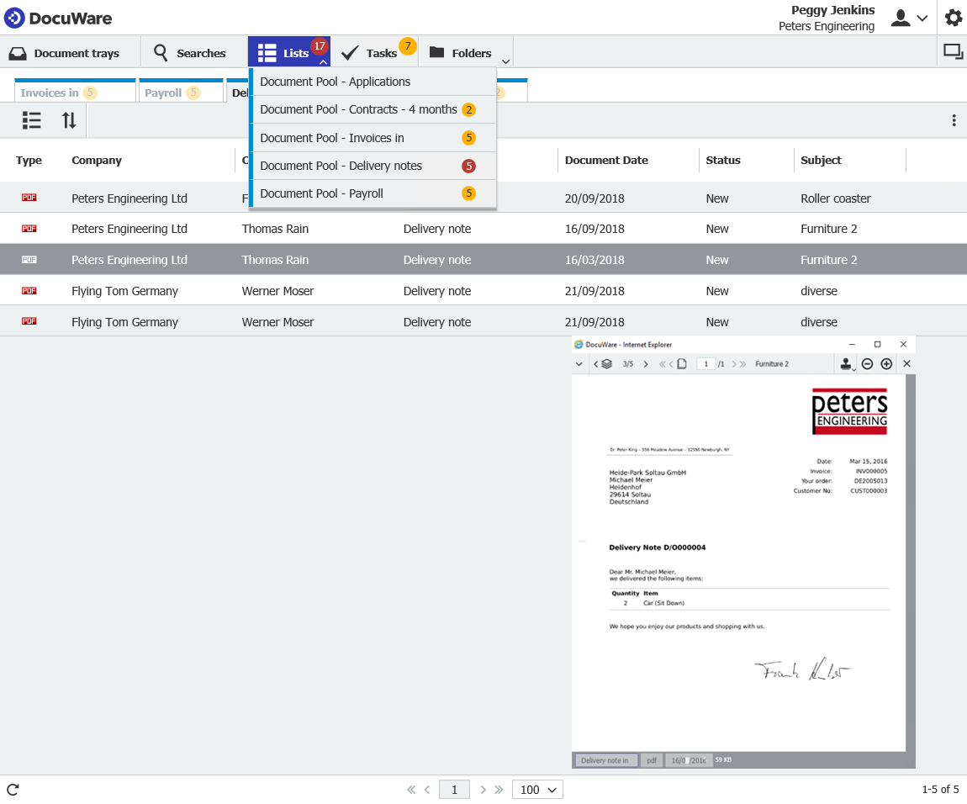Click the page number field in viewer
The image size is (967, 804).
(706, 364)
